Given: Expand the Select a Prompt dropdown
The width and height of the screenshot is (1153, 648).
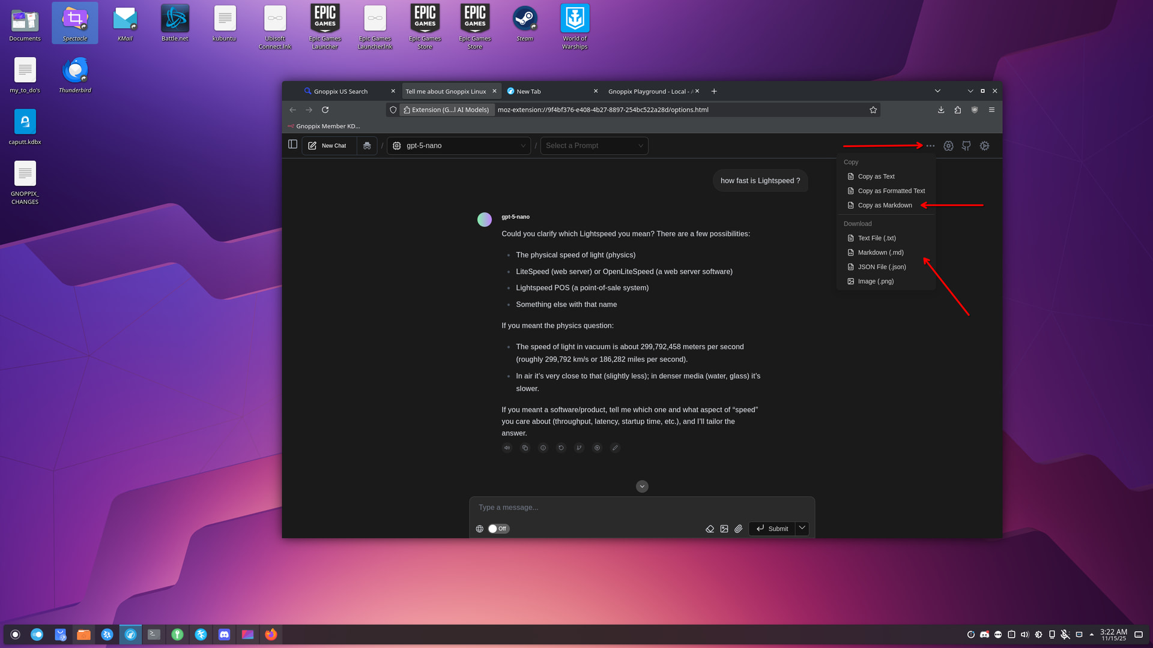Looking at the screenshot, I should point(594,146).
